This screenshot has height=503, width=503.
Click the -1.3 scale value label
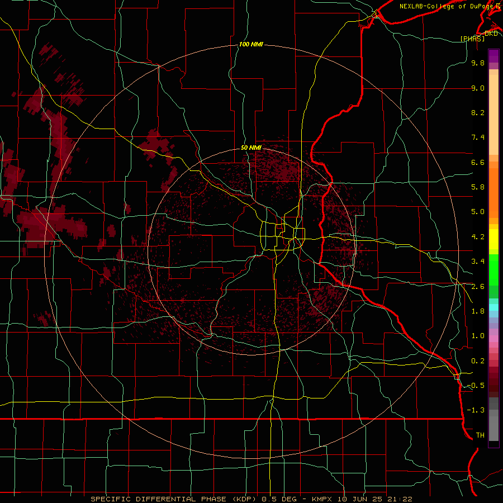(x=476, y=410)
